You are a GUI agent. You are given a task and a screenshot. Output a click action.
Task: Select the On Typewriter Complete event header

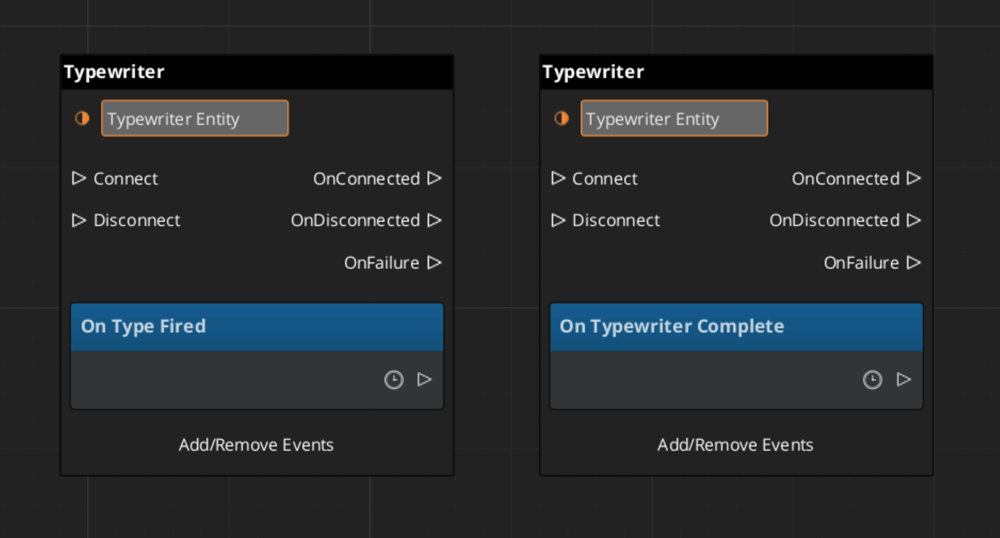click(x=736, y=326)
